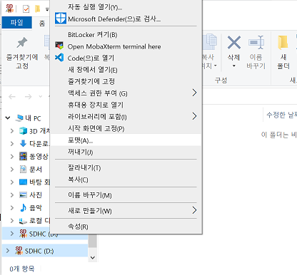Collapse the 내 PC tree node
Image resolution: width=297 pixels, height=275 pixels.
click(8, 118)
